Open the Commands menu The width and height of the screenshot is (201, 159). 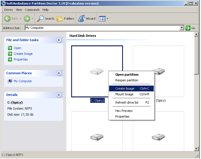click(32, 10)
